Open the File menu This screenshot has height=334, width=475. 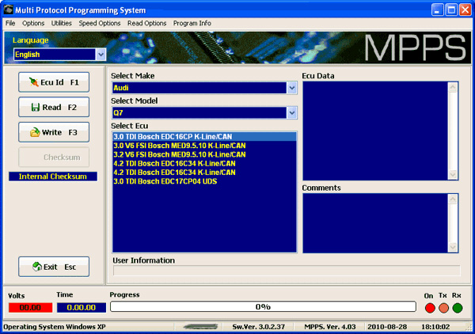point(10,23)
